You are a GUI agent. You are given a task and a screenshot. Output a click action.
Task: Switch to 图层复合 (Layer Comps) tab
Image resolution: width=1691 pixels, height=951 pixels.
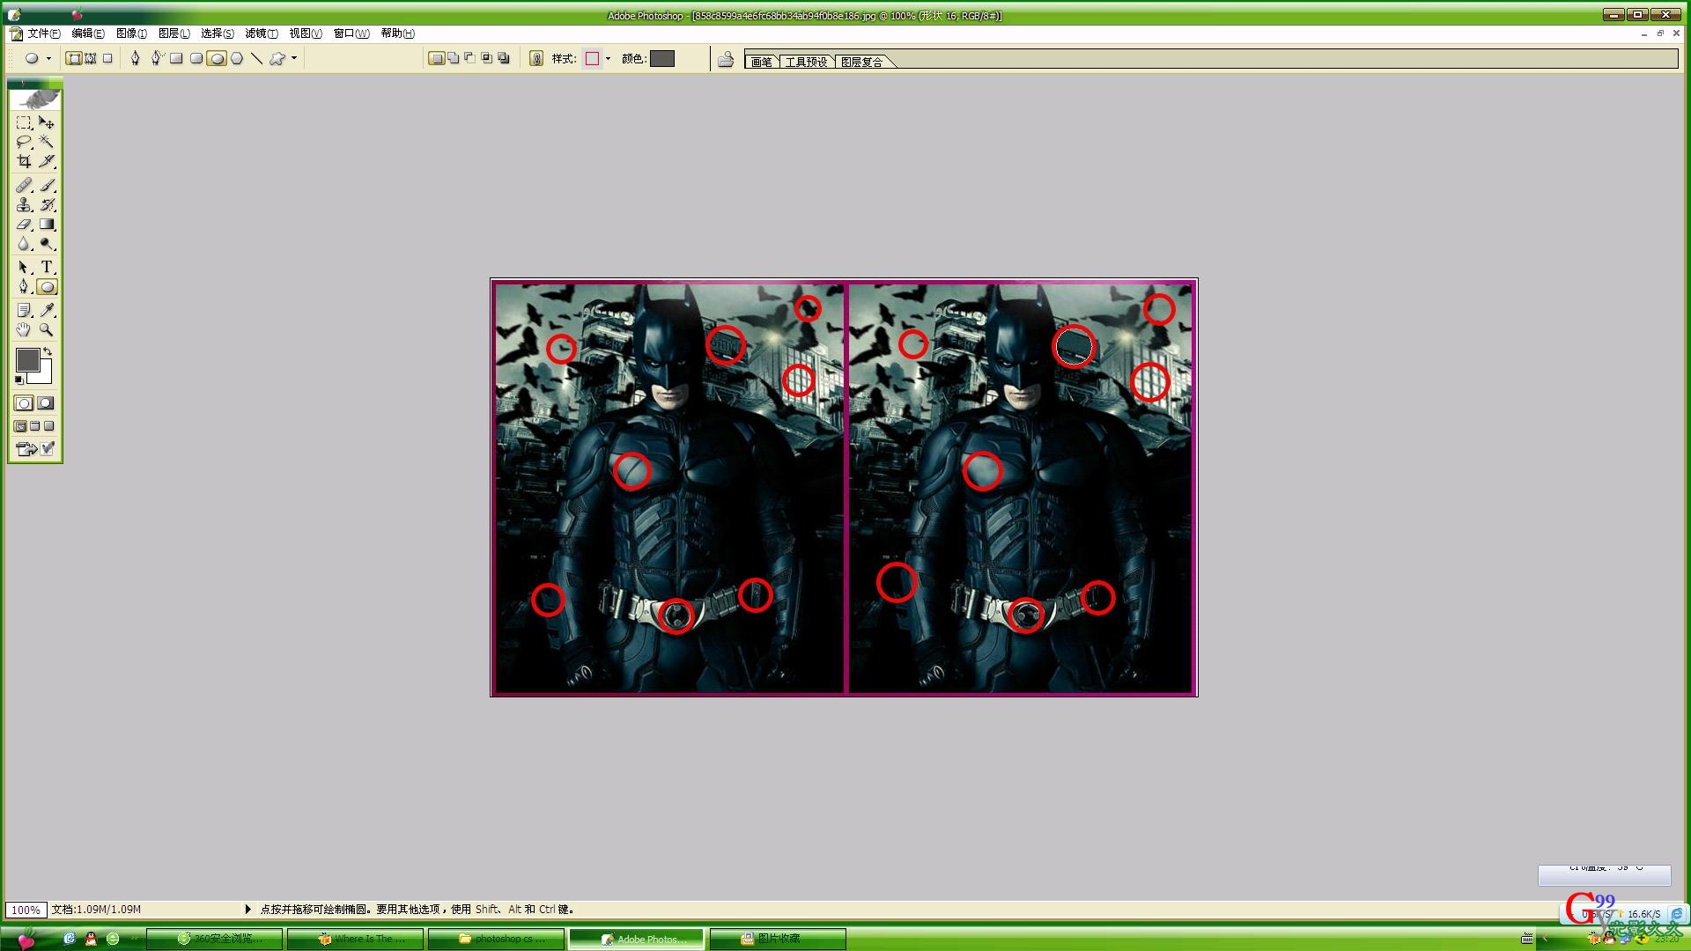click(x=862, y=62)
